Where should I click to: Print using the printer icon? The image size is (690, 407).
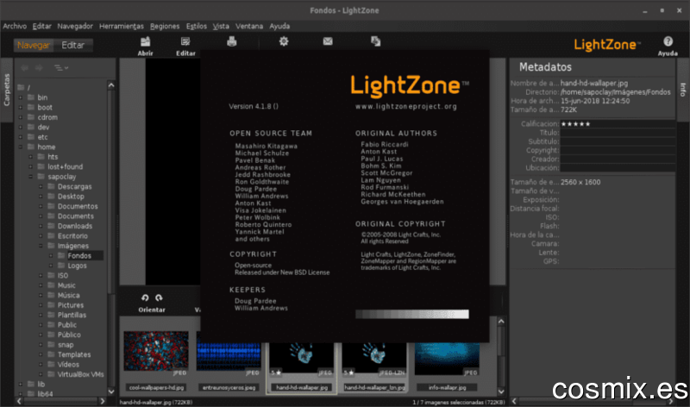tap(232, 41)
